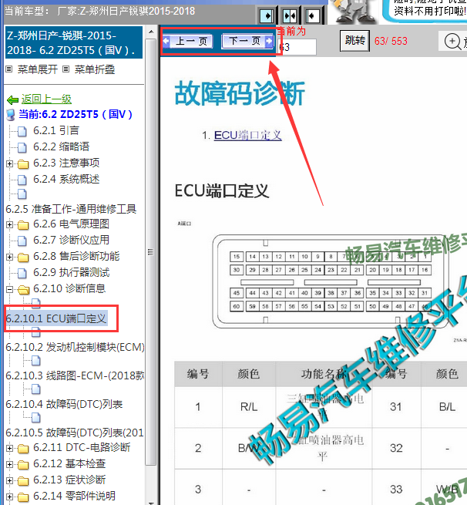Select 6.2.10.1 ECU端口定义 tree item
Image resolution: width=467 pixels, height=505 pixels.
pyautogui.click(x=56, y=318)
